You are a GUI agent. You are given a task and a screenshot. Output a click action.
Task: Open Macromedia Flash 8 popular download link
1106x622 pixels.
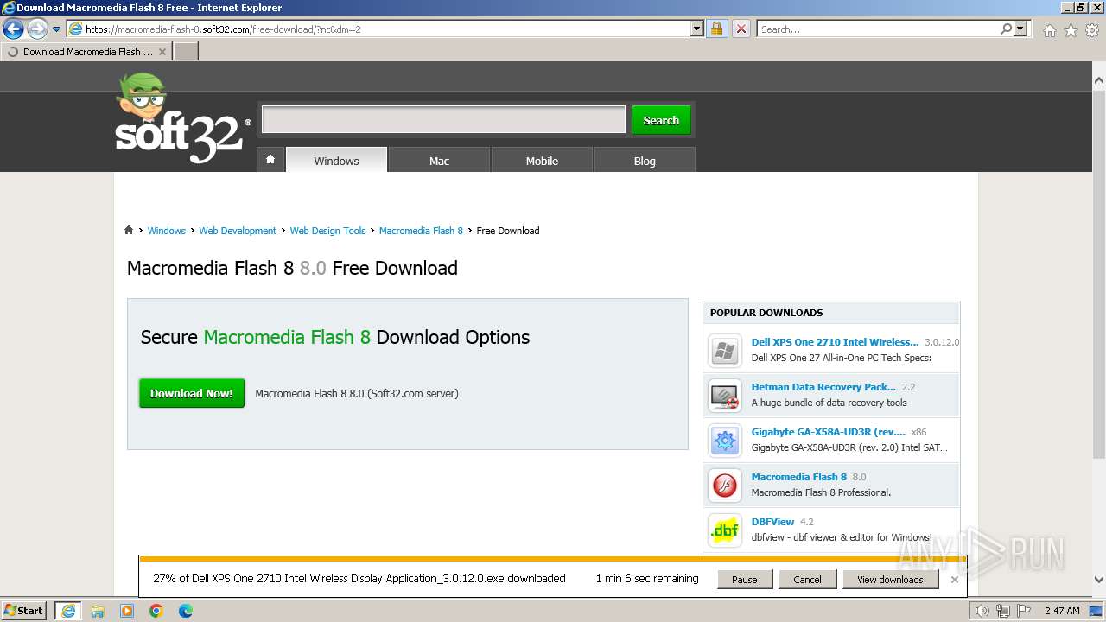click(798, 477)
